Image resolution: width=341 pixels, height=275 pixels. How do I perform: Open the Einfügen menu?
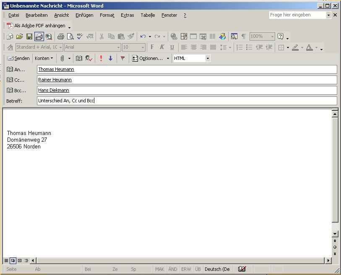coord(84,15)
